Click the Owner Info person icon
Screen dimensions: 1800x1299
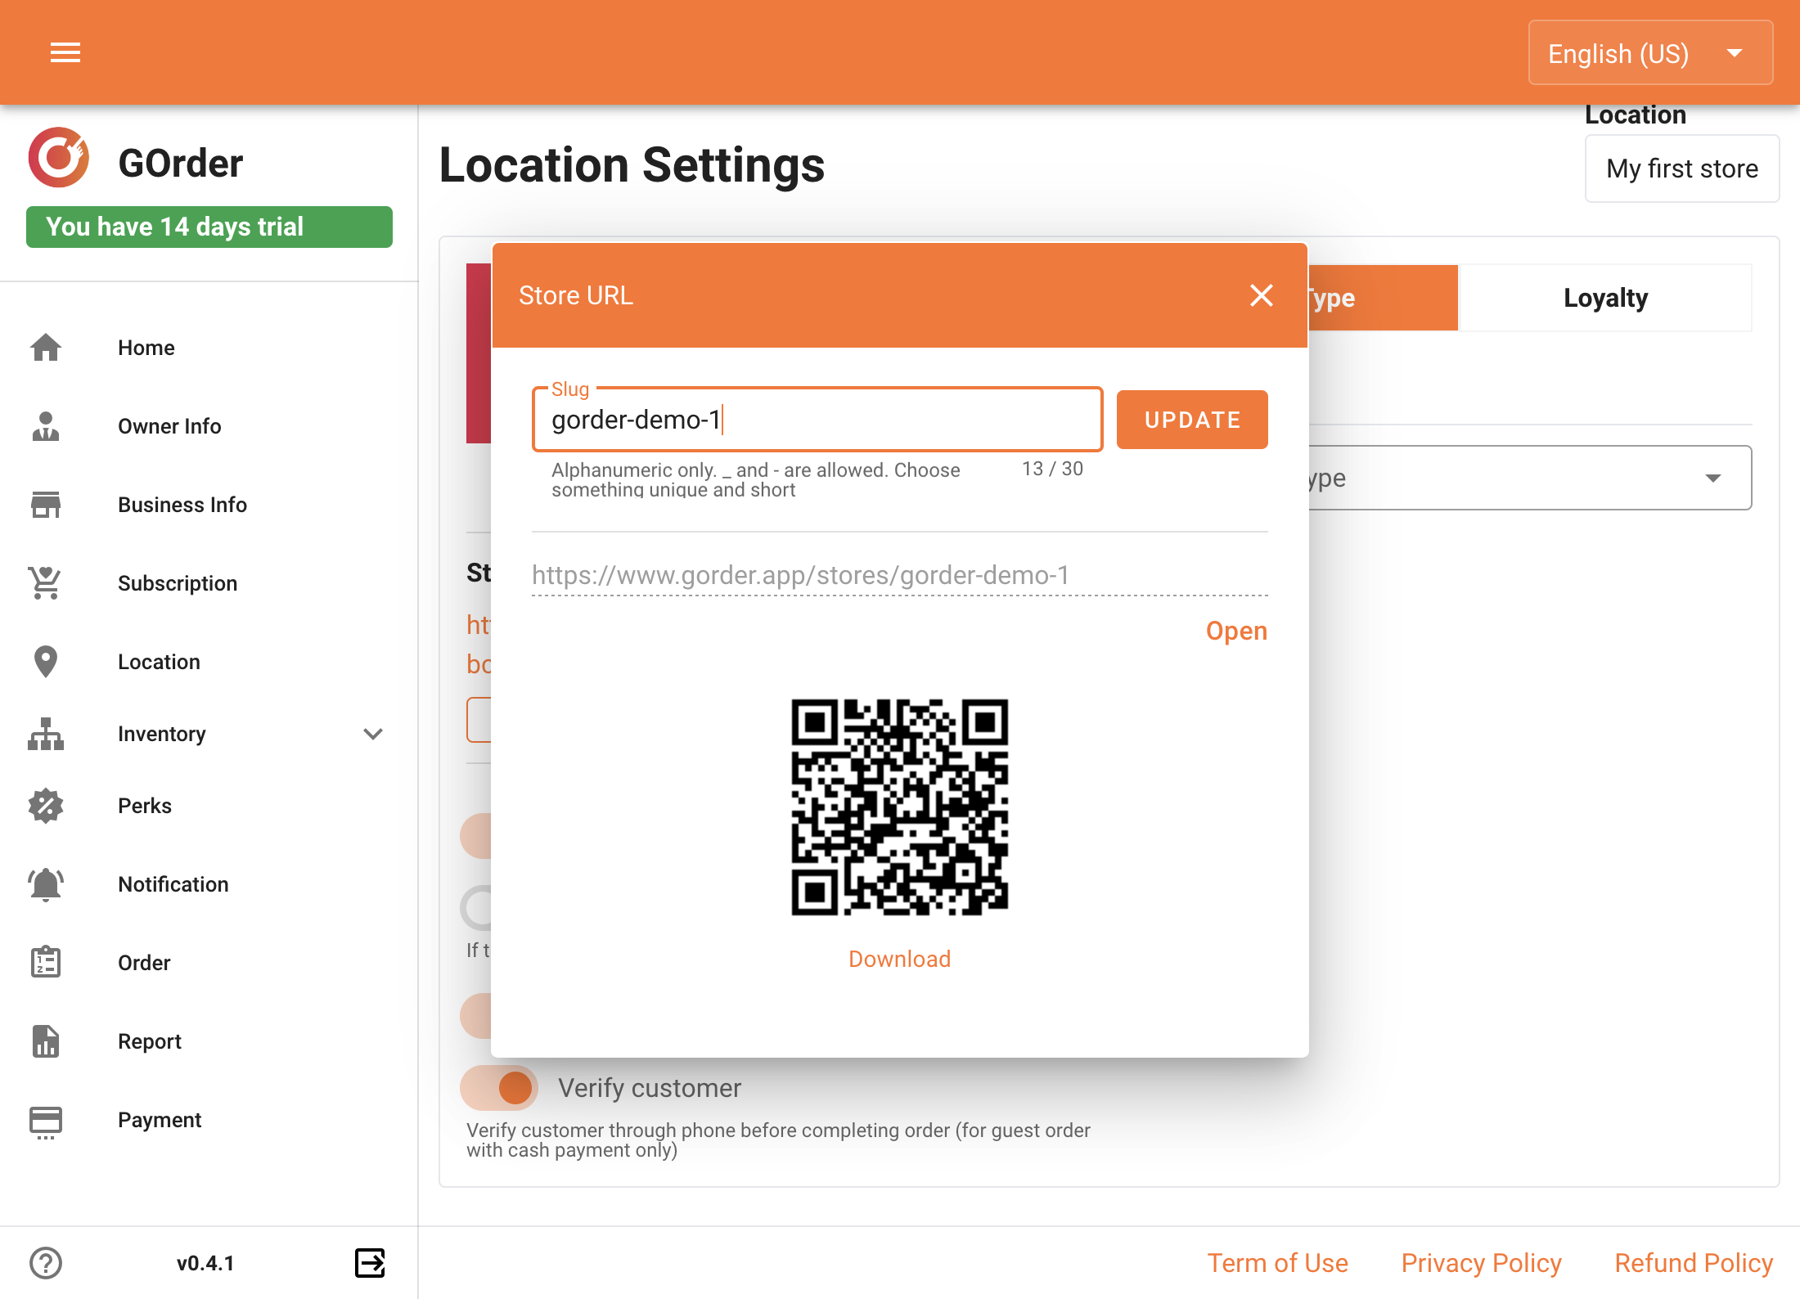pyautogui.click(x=46, y=426)
